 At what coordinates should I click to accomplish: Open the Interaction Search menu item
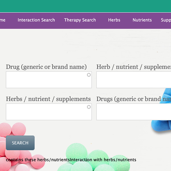(x=36, y=20)
